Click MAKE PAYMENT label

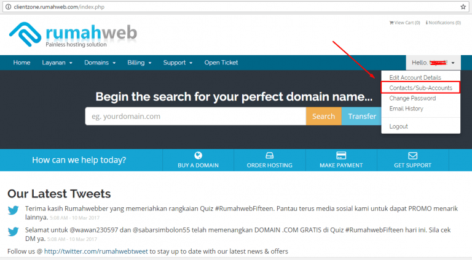pyautogui.click(x=341, y=165)
